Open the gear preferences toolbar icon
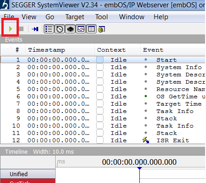Image resolution: width=206 pixels, height=183 pixels. pos(101,29)
